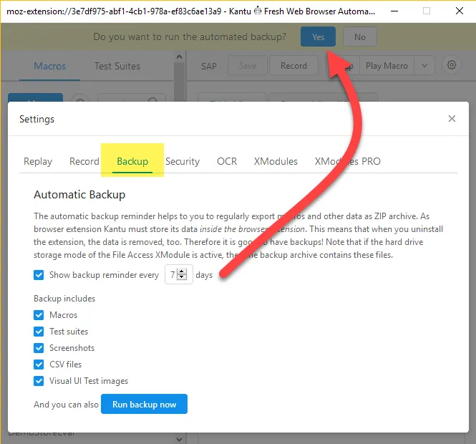Uncheck Visual UI Test images option
This screenshot has width=476, height=444.
point(39,380)
